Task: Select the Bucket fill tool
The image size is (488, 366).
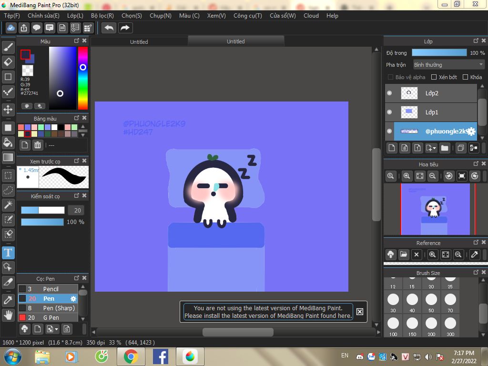Action: (8, 142)
